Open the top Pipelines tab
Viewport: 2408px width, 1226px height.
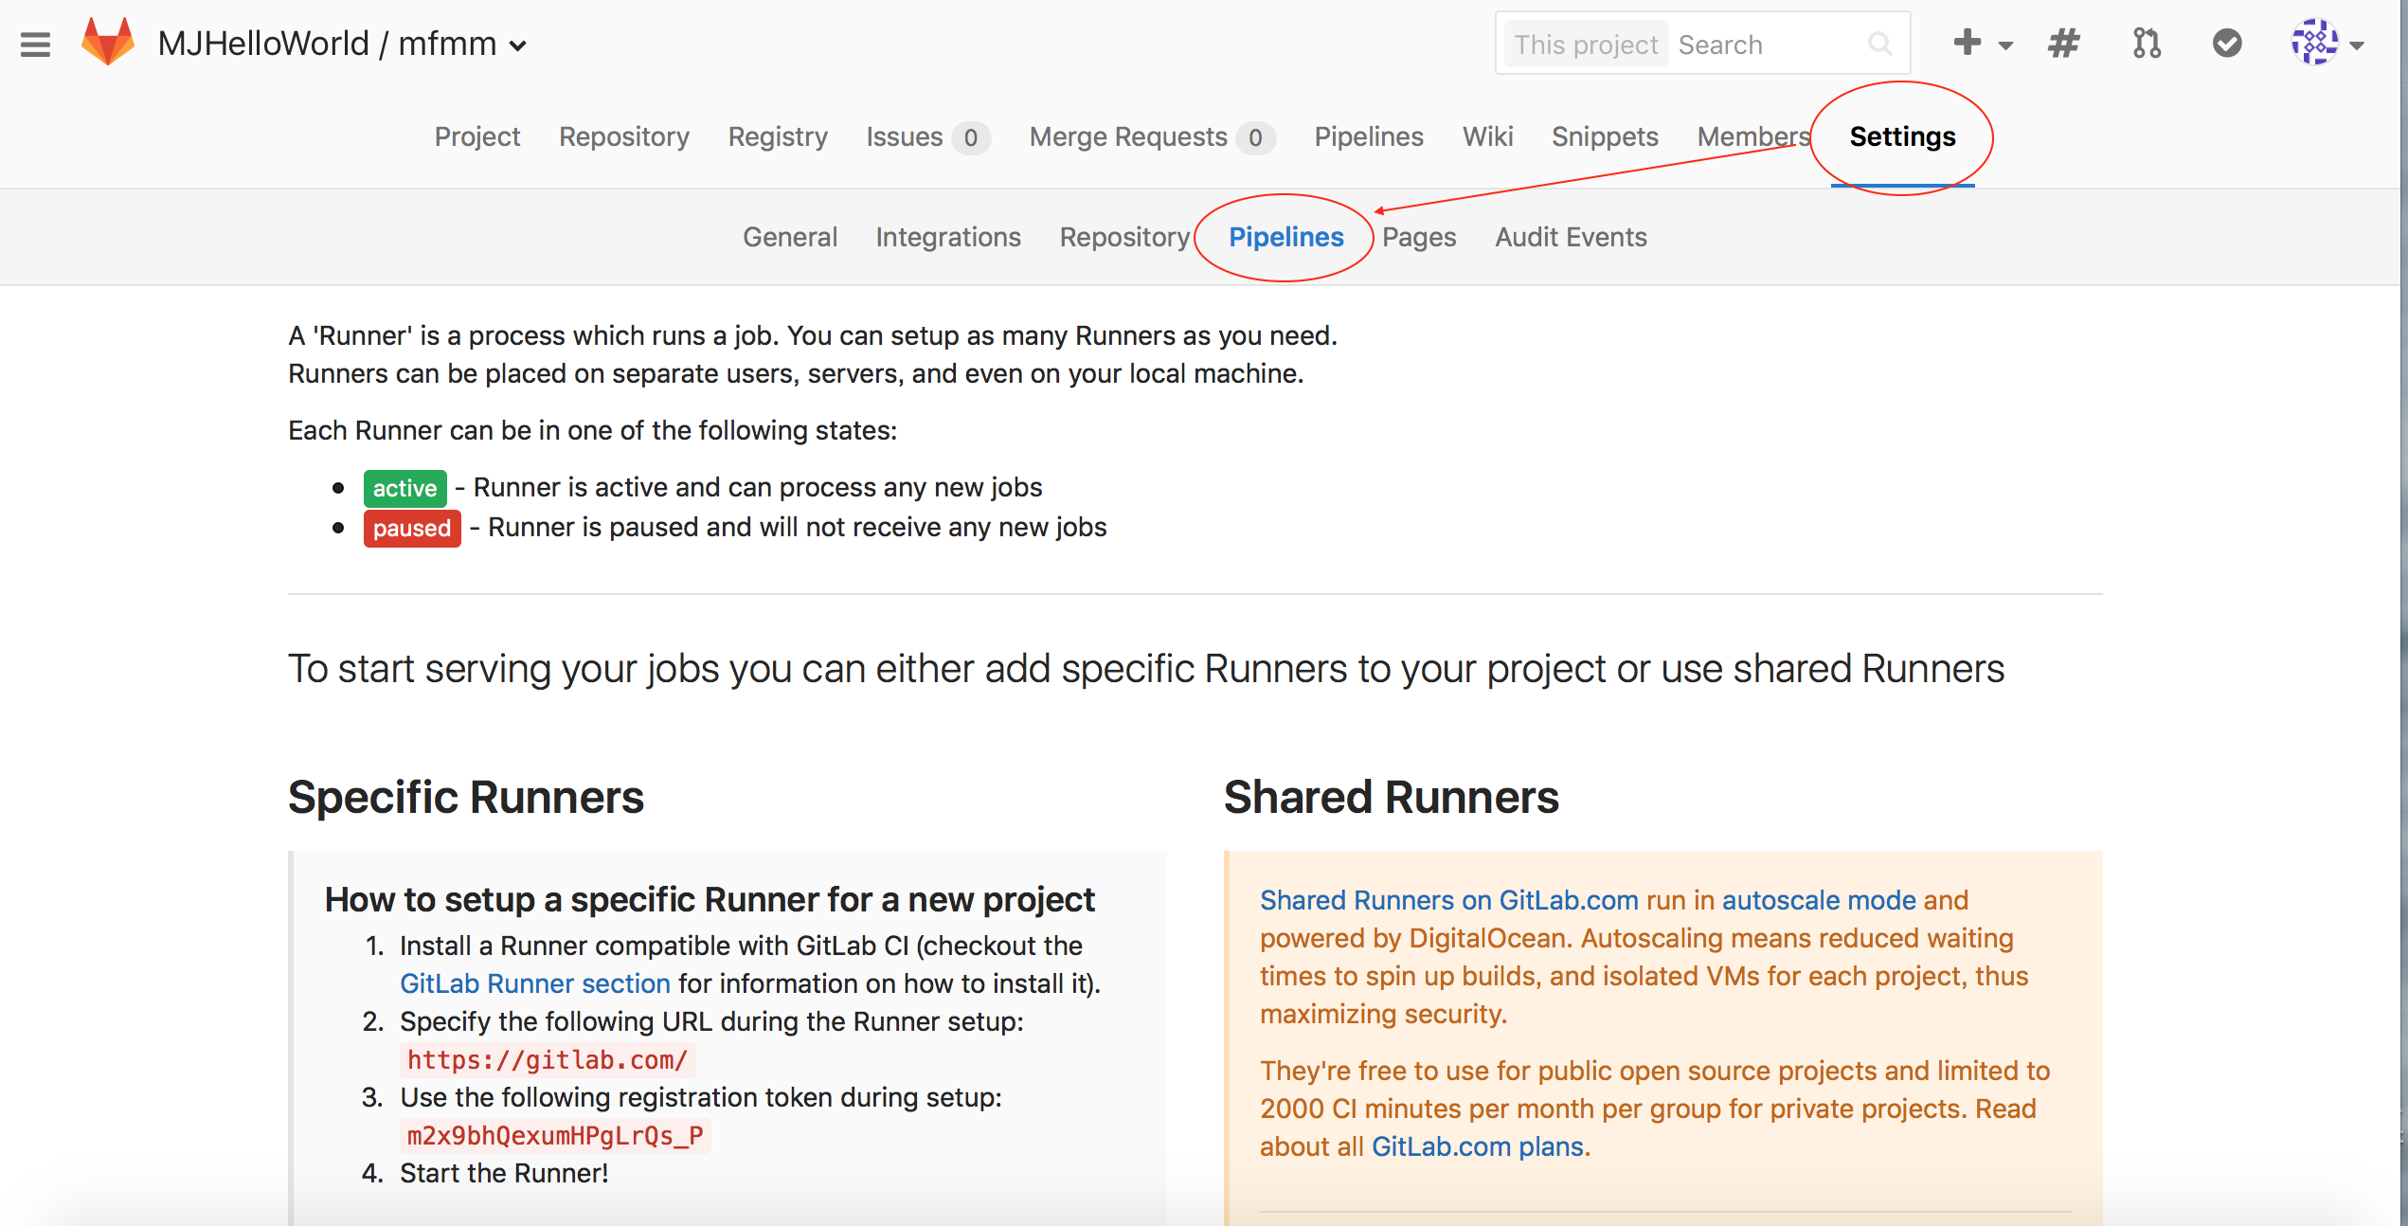[1369, 136]
